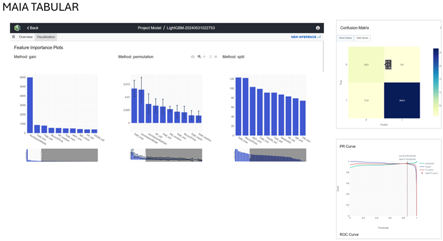Go back using the Back button
Image resolution: width=443 pixels, height=241 pixels.
[x=33, y=28]
